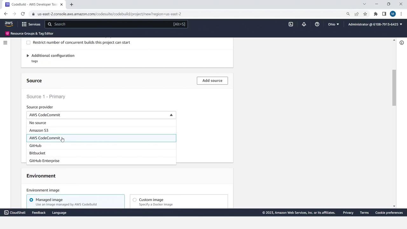Open the notifications bell

coord(304,24)
